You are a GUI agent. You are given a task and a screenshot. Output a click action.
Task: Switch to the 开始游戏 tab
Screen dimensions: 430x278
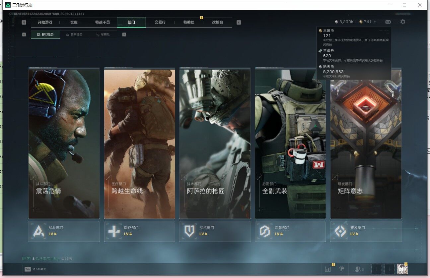pos(45,23)
